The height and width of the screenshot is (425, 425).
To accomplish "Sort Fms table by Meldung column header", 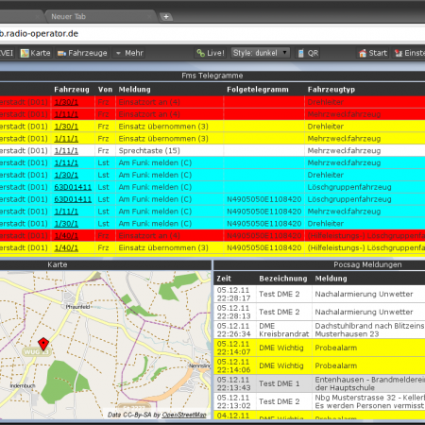I will 134,90.
